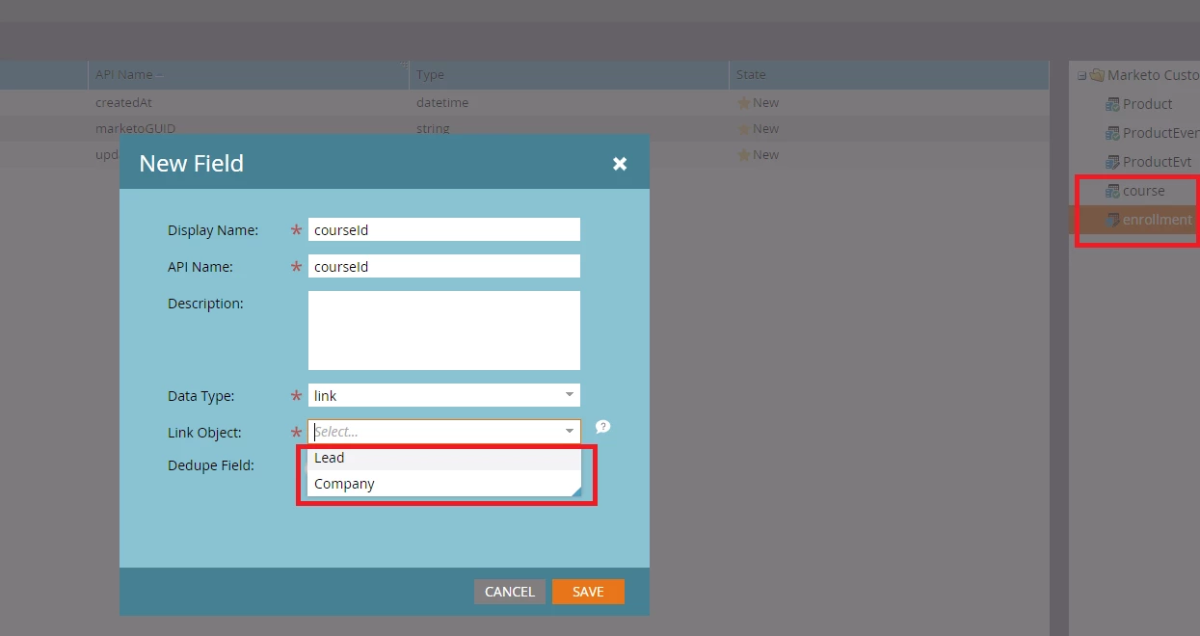Click the Marketo Custom Objects folder icon

1097,75
